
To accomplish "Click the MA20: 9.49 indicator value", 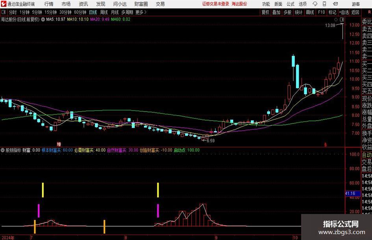I will coord(100,19).
